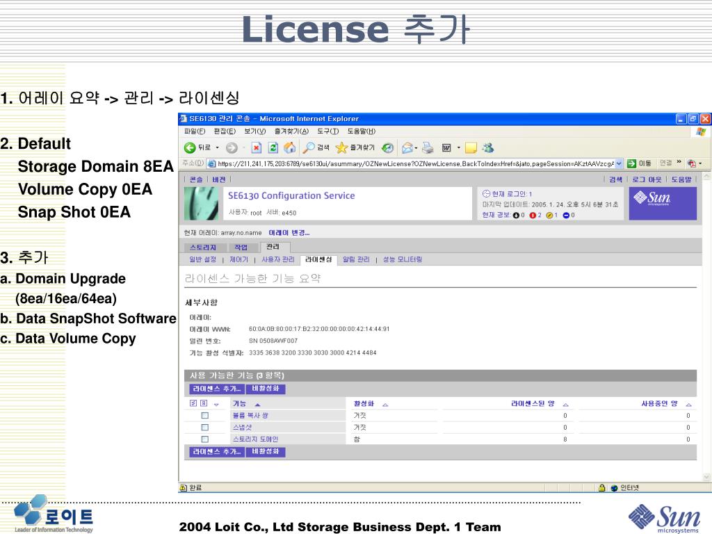Click the upper 비활성화 button
Image resolution: width=712 pixels, height=534 pixels.
(x=266, y=389)
